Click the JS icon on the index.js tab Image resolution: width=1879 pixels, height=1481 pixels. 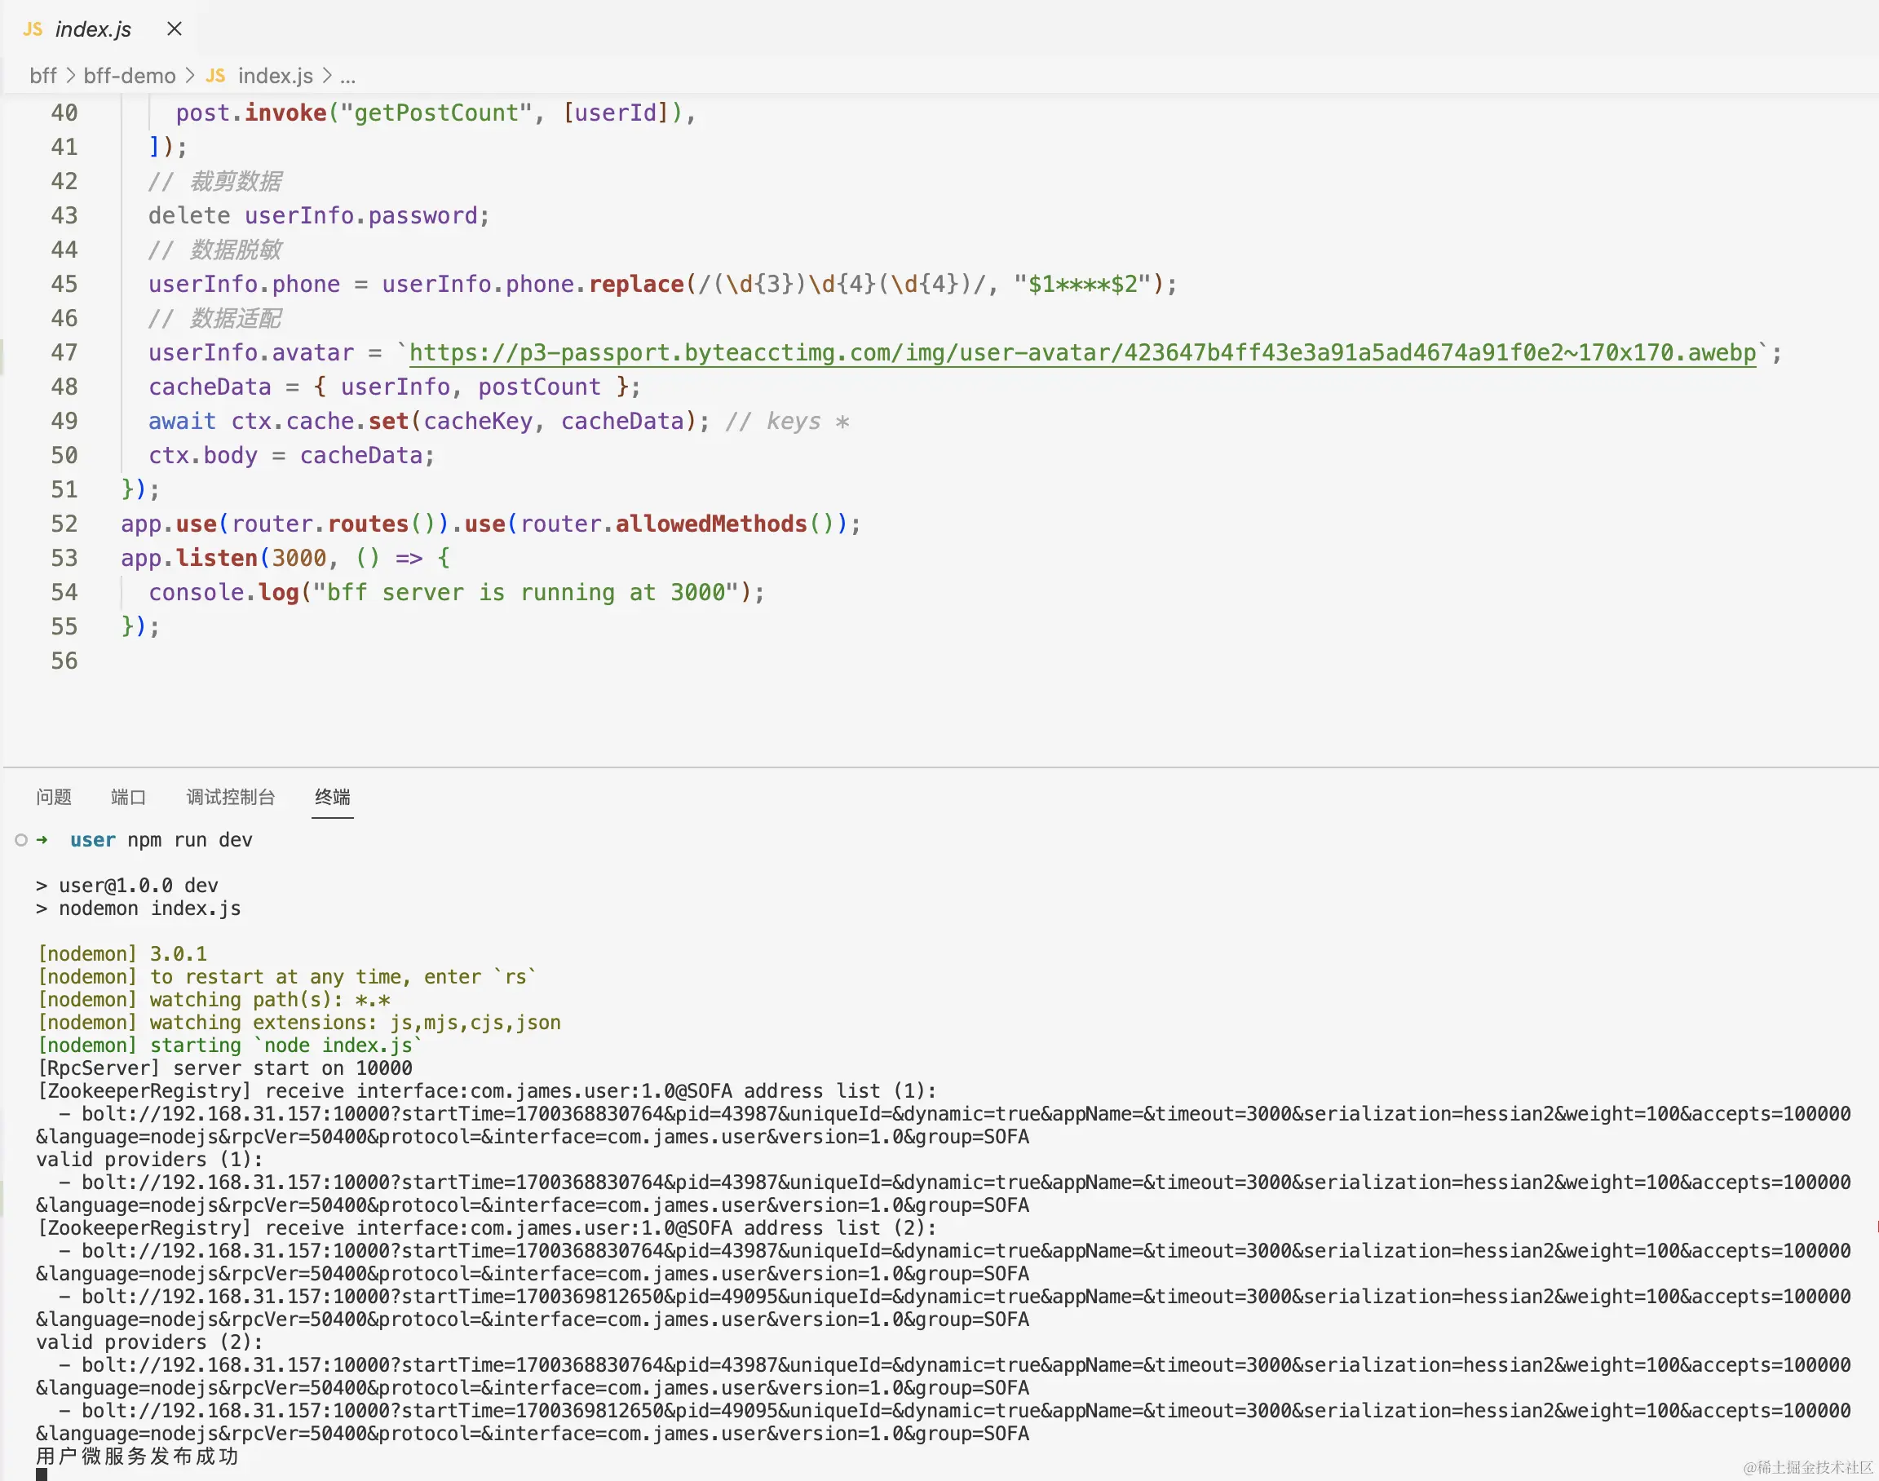coord(33,29)
